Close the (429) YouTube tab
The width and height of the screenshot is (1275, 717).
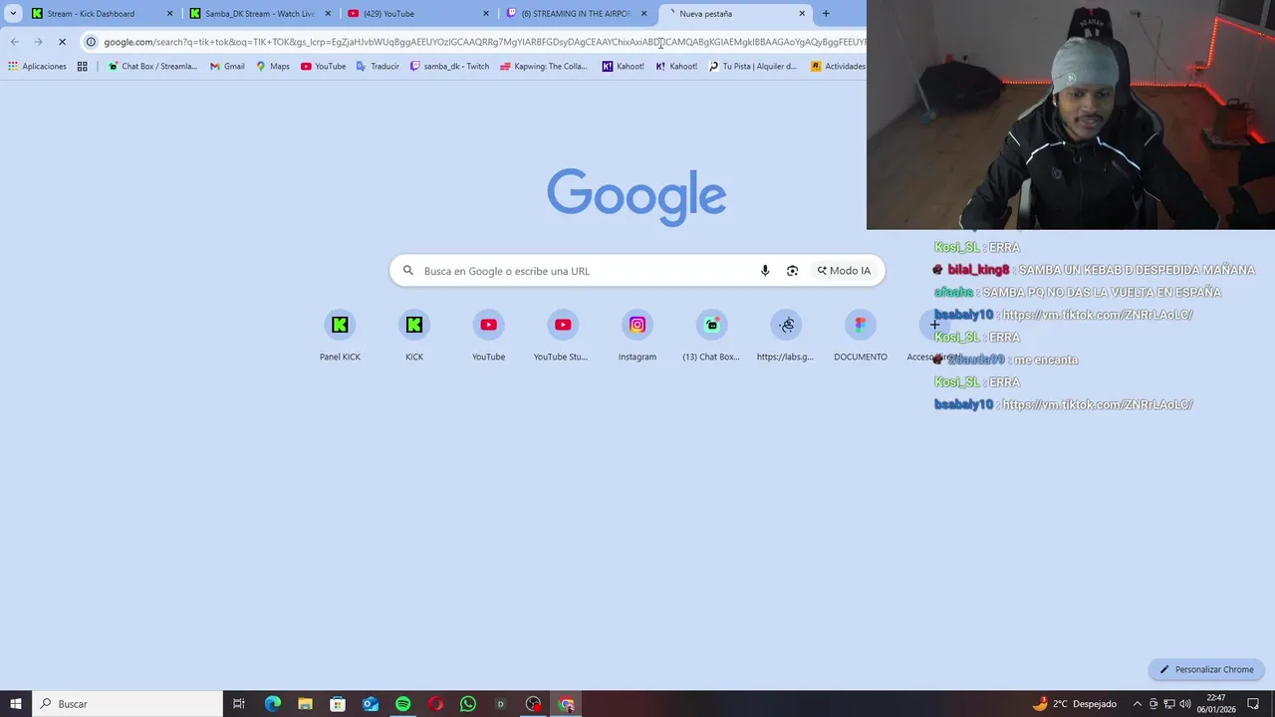click(486, 14)
